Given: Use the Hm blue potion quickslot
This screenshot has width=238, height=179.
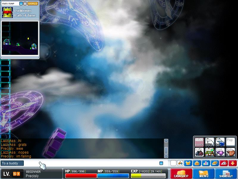Looking at the screenshot, I should pyautogui.click(x=220, y=142).
